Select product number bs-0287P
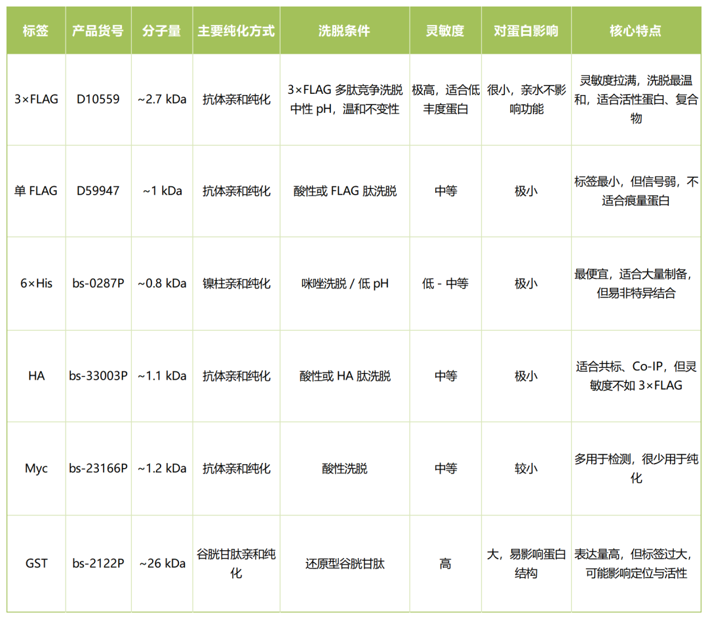The width and height of the screenshot is (708, 619). click(98, 283)
